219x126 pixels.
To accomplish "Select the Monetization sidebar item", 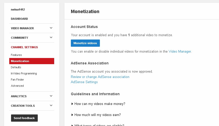I will 20,61.
